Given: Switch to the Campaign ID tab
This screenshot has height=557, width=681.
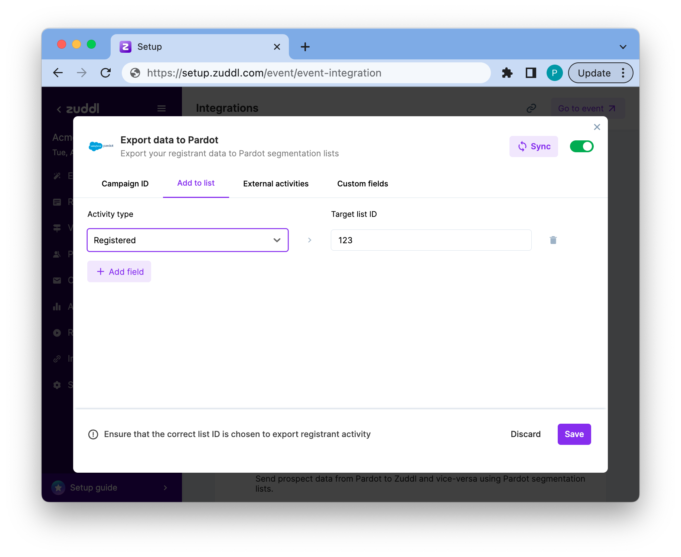Looking at the screenshot, I should click(x=125, y=184).
